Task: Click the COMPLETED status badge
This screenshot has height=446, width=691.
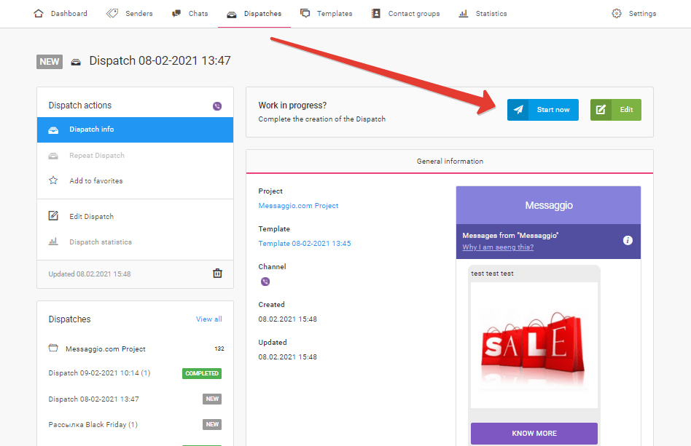Action: point(202,373)
